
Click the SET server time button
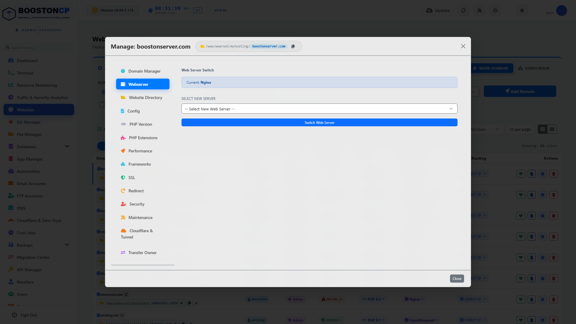[x=198, y=10]
